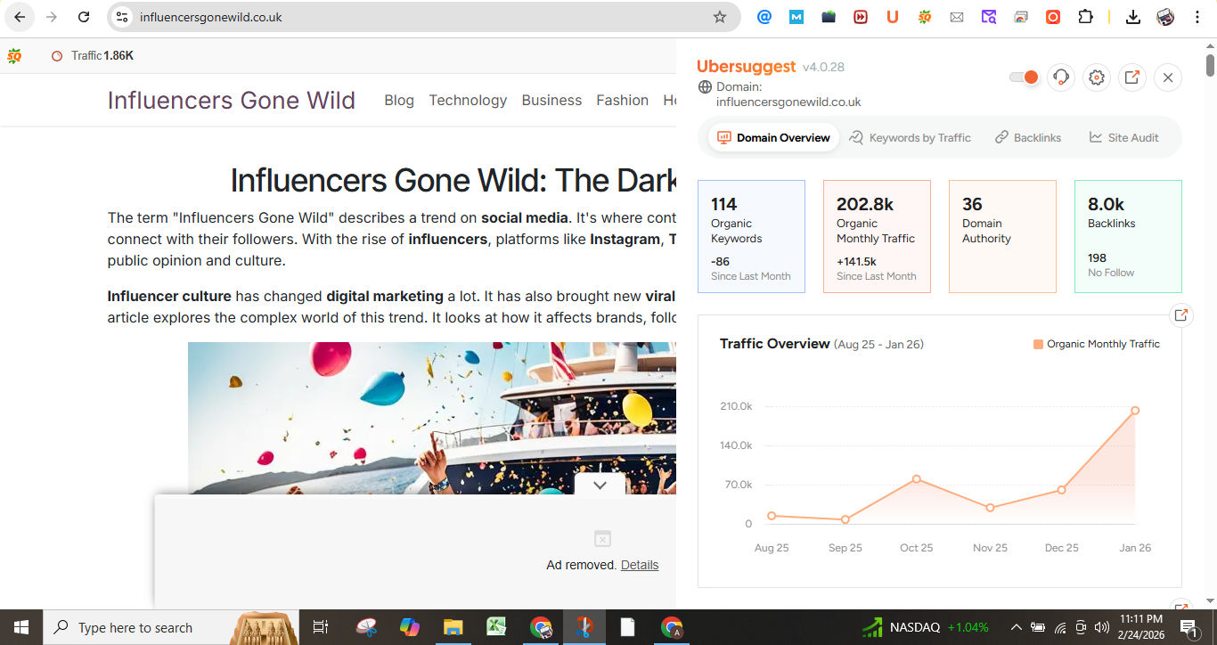Open Ubersuggest support headset icon
This screenshot has width=1217, height=645.
(x=1060, y=78)
